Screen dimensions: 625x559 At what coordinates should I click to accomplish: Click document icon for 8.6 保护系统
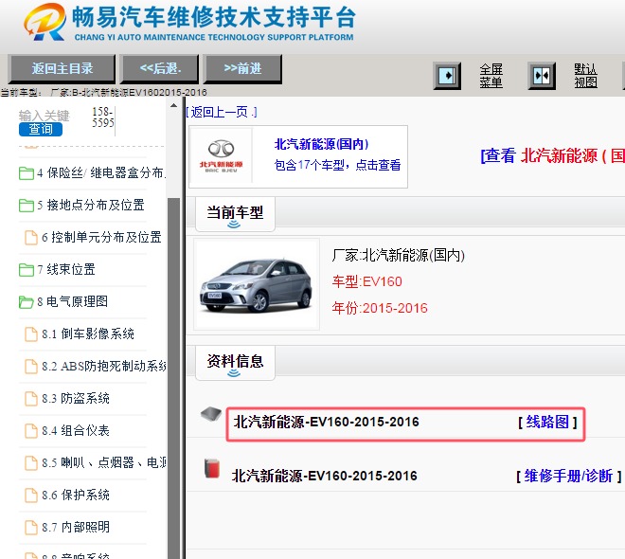click(31, 496)
